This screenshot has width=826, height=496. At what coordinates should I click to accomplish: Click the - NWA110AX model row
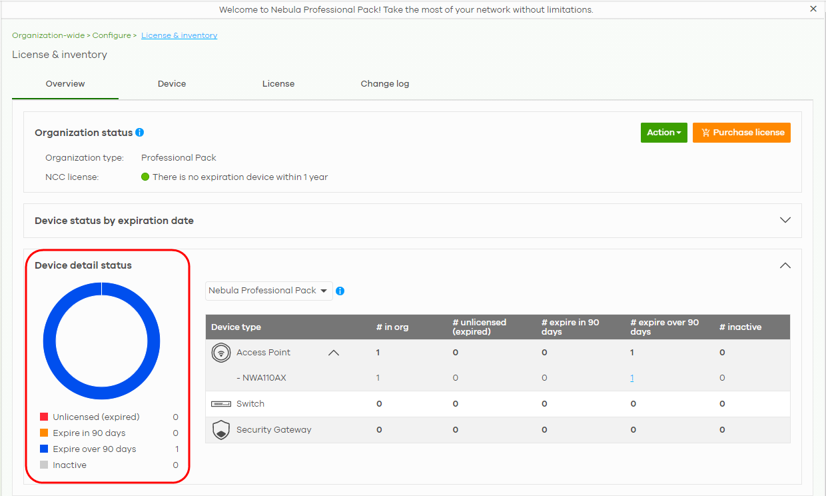coord(261,378)
